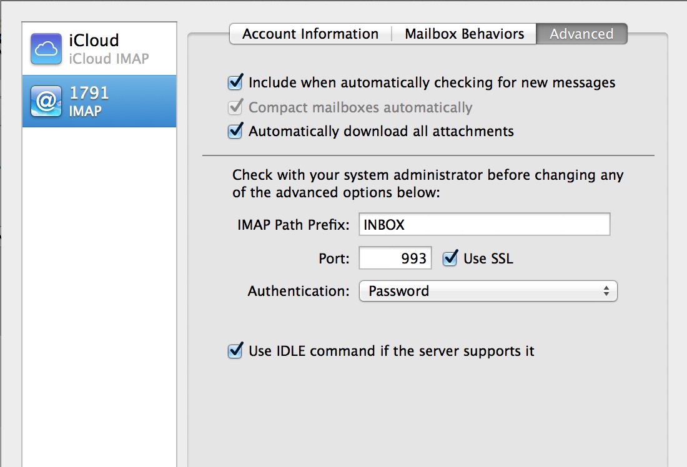Uncheck Automatically download all attachments
The image size is (687, 467).
click(x=235, y=131)
